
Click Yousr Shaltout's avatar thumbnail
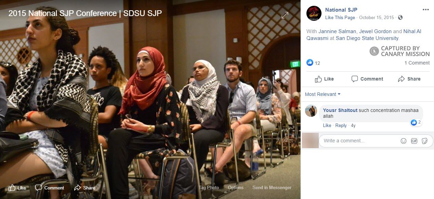[311, 111]
